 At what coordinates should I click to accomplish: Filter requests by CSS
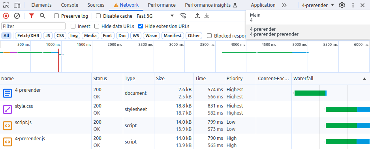(x=60, y=36)
